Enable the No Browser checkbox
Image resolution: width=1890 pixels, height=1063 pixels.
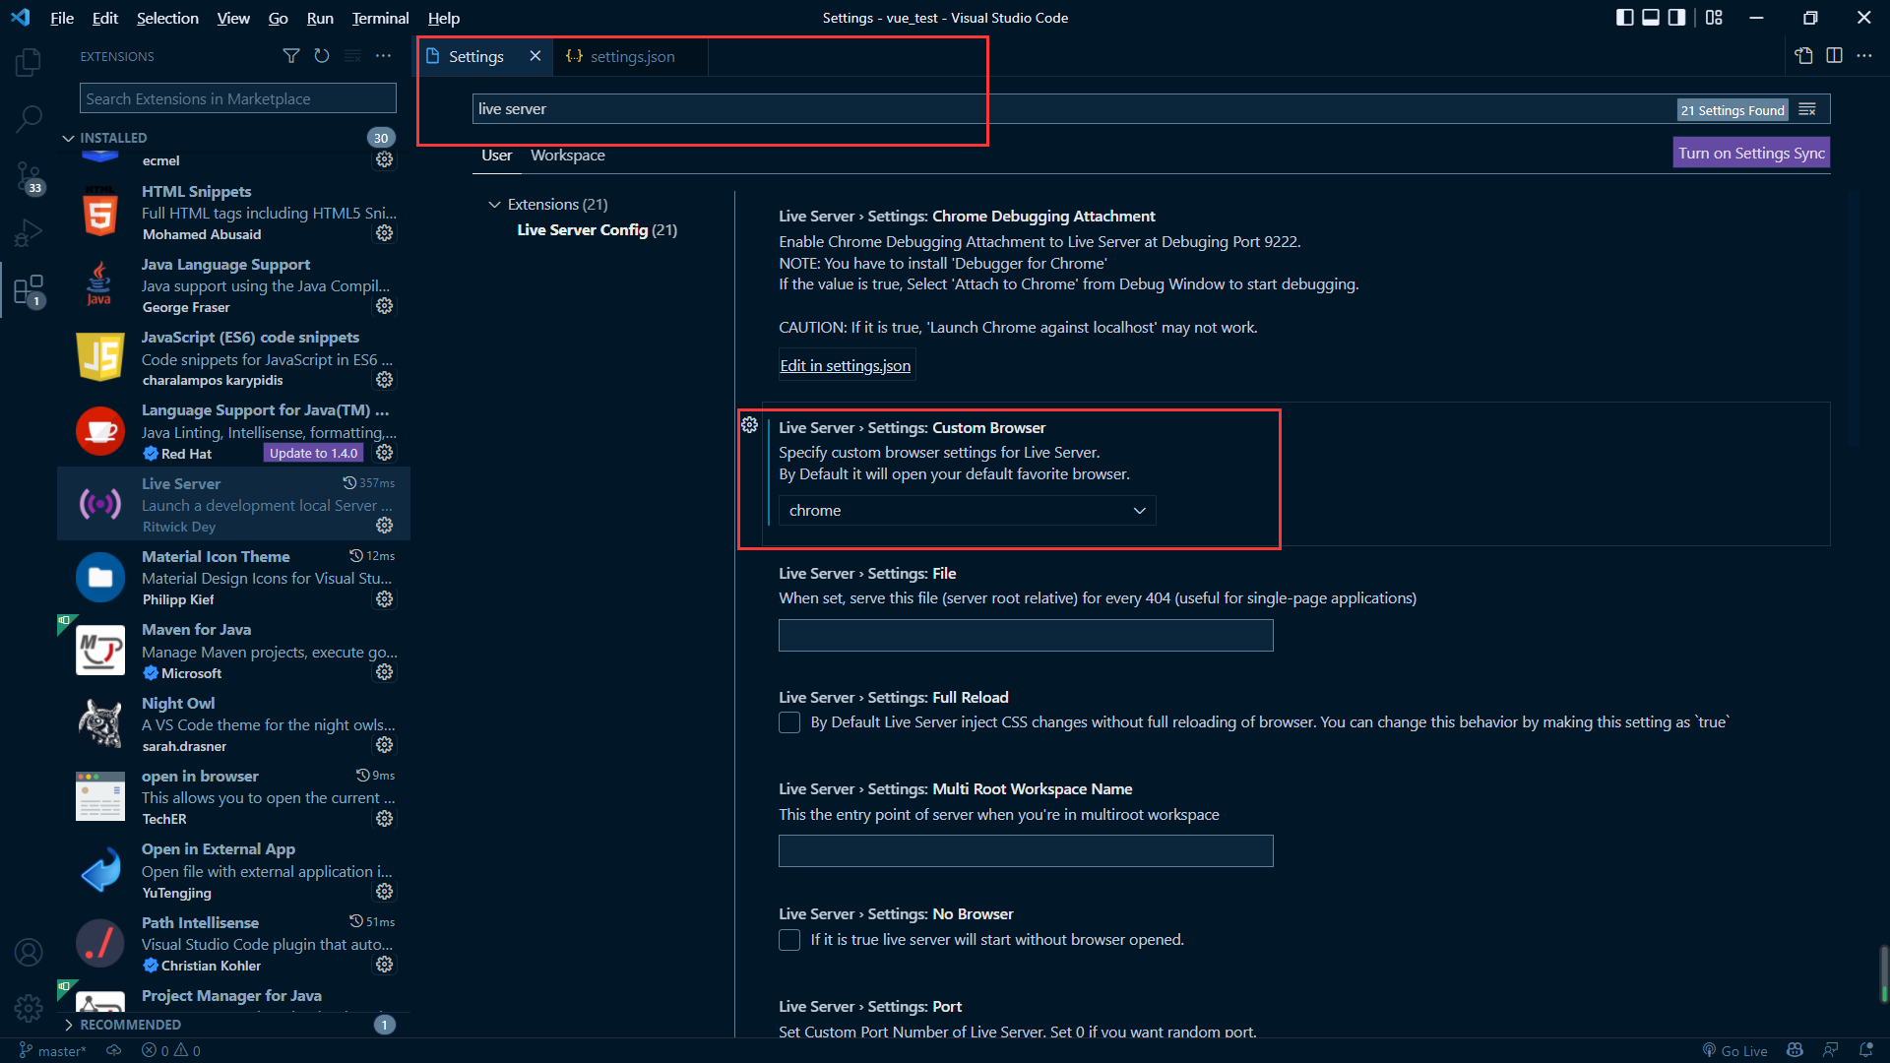[x=789, y=940]
